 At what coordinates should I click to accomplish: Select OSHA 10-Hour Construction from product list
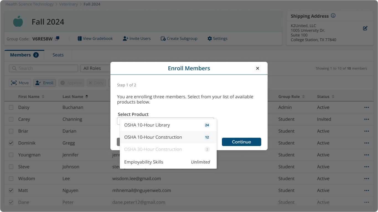(154, 137)
